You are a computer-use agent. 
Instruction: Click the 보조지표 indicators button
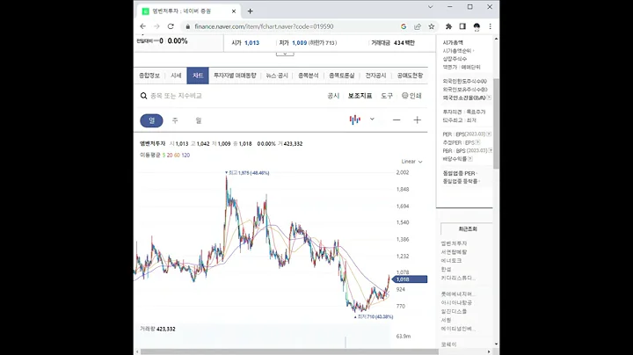point(360,96)
